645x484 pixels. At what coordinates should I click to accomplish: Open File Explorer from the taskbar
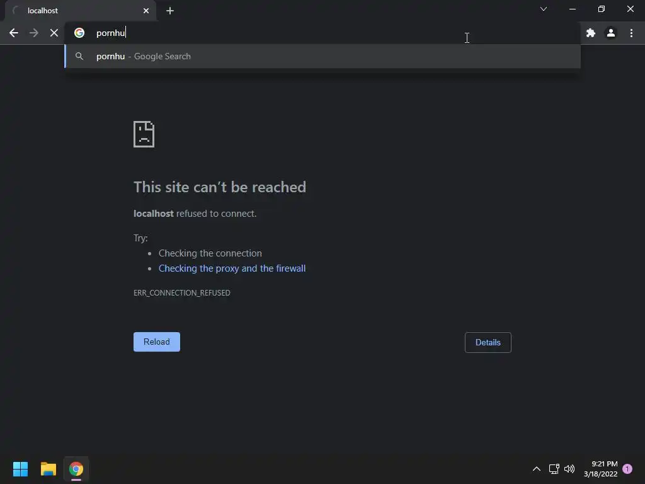tap(49, 469)
